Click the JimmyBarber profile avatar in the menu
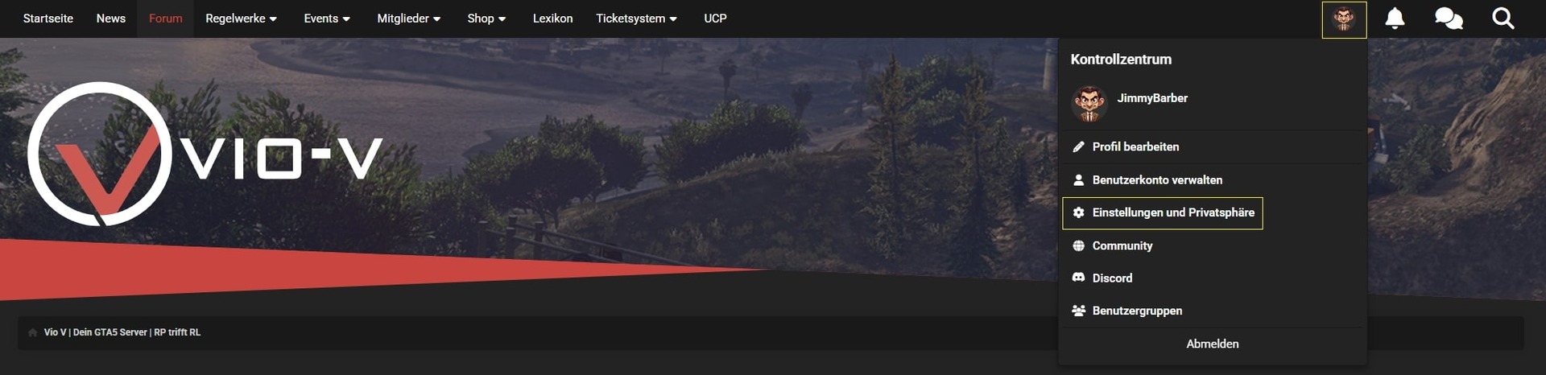This screenshot has height=375, width=1546. [1089, 104]
